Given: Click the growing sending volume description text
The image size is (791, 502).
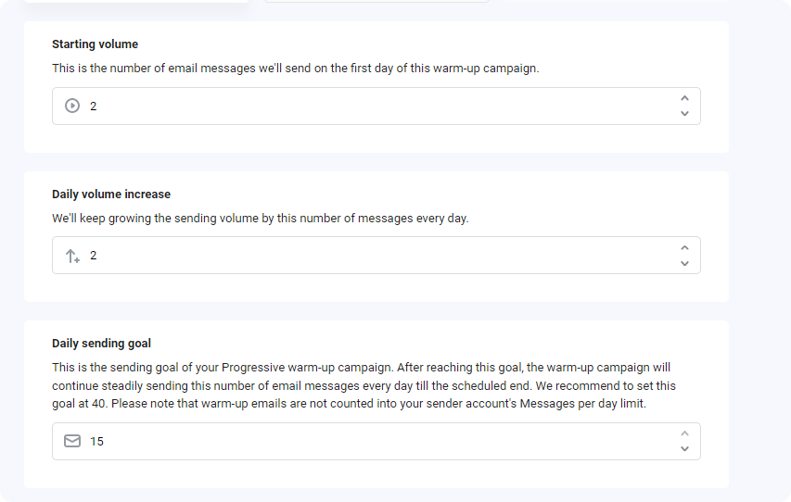Looking at the screenshot, I should coord(261,219).
